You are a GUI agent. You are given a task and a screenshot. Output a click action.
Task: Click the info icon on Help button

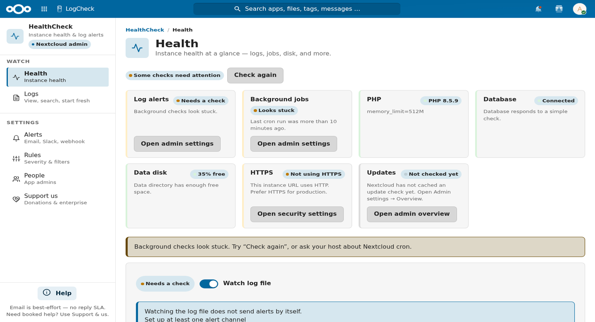[x=47, y=293]
